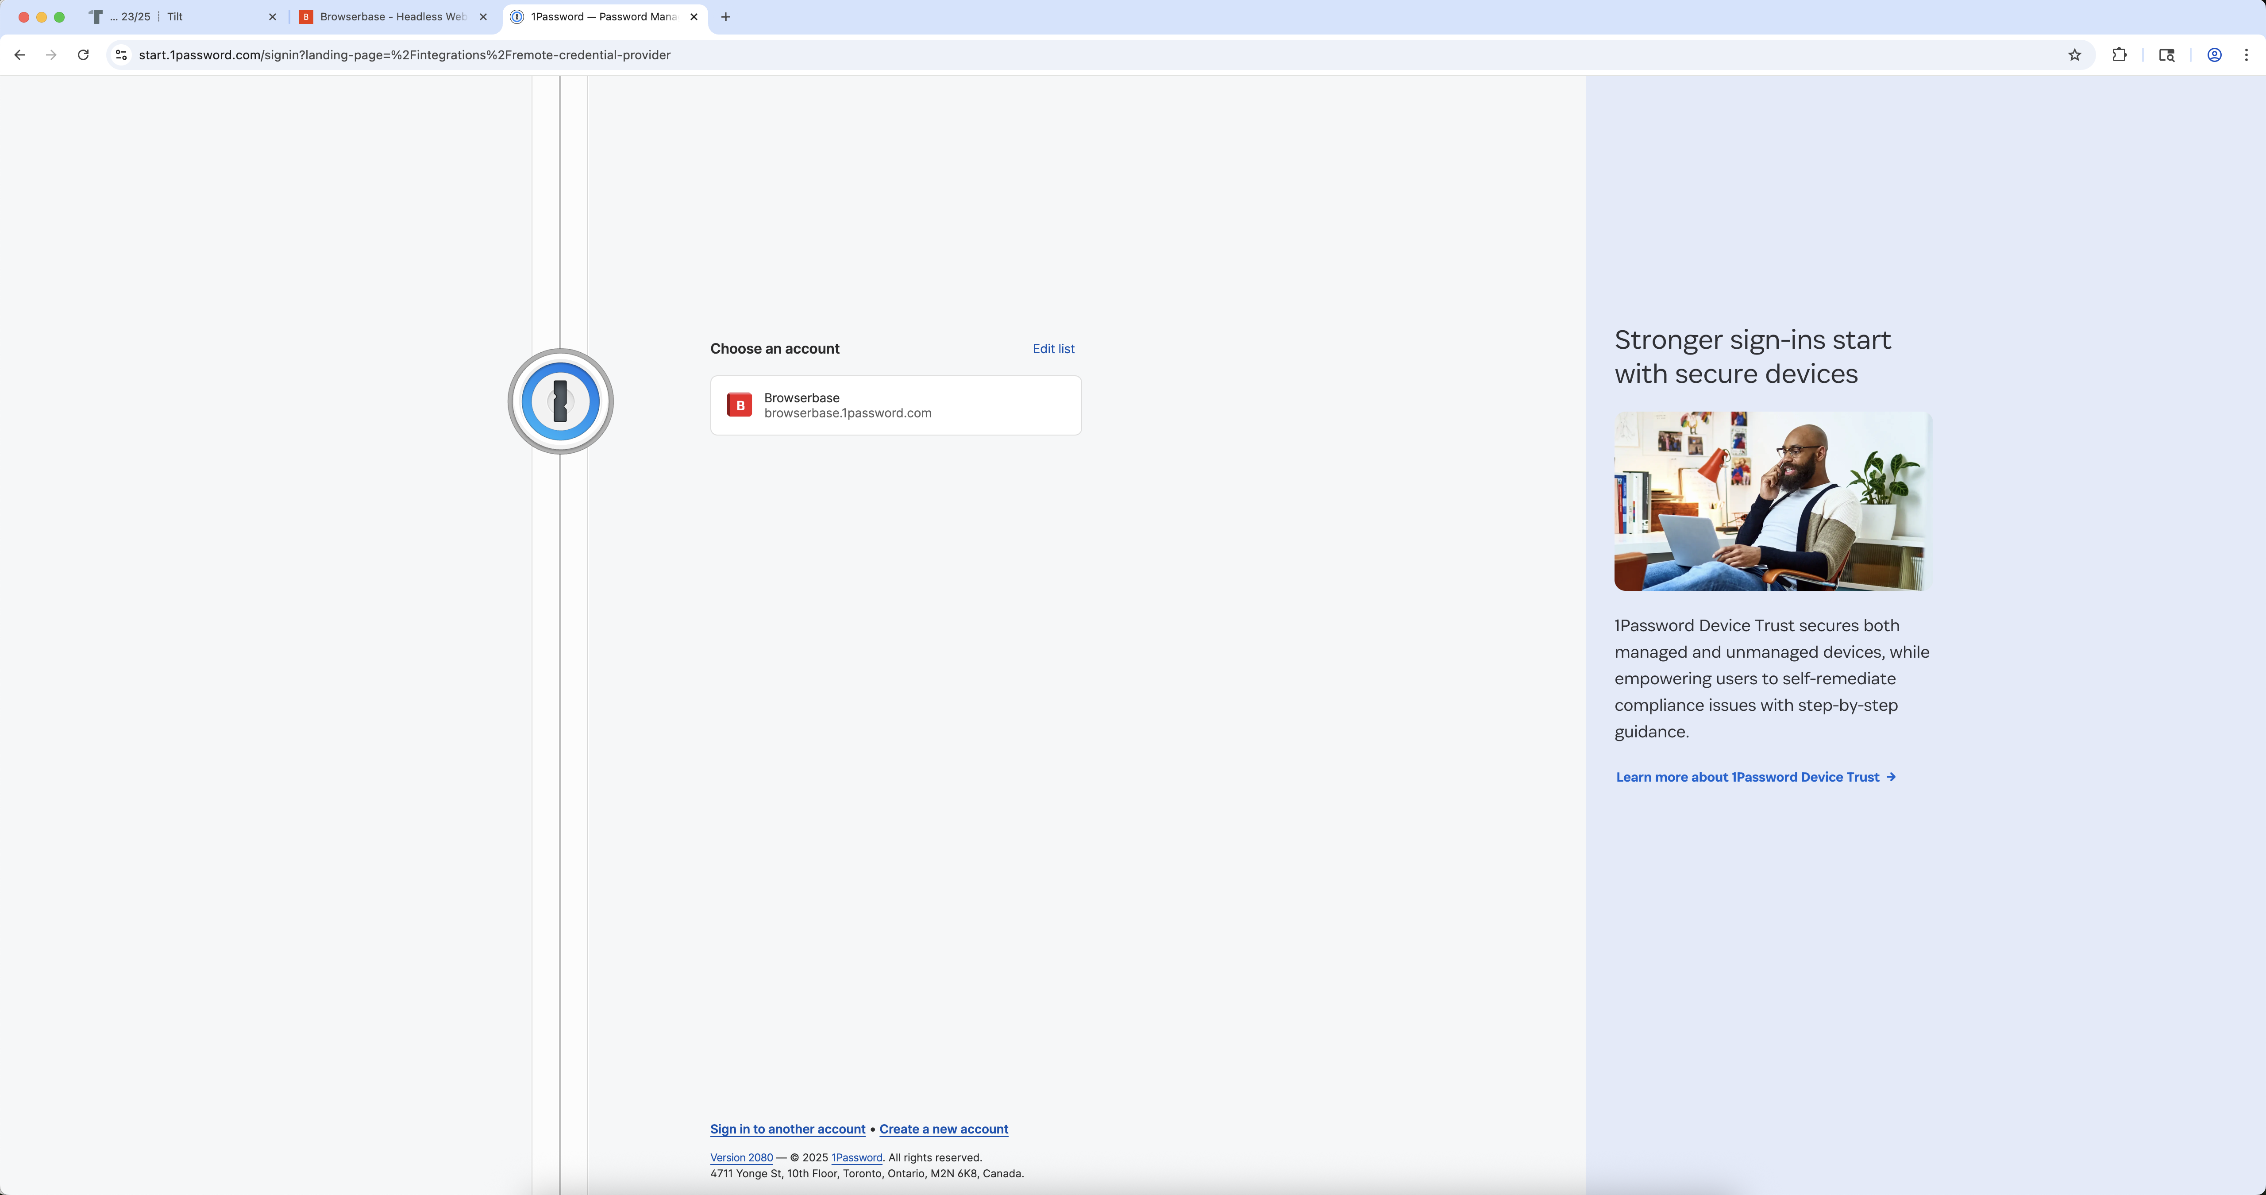The image size is (2266, 1195).
Task: Reload the page with refresh icon
Action: coord(83,54)
